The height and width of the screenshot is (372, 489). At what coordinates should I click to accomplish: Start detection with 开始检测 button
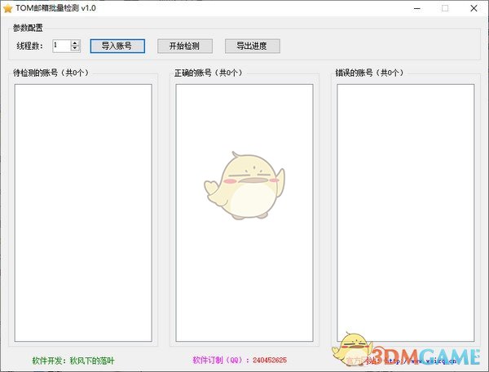click(185, 46)
